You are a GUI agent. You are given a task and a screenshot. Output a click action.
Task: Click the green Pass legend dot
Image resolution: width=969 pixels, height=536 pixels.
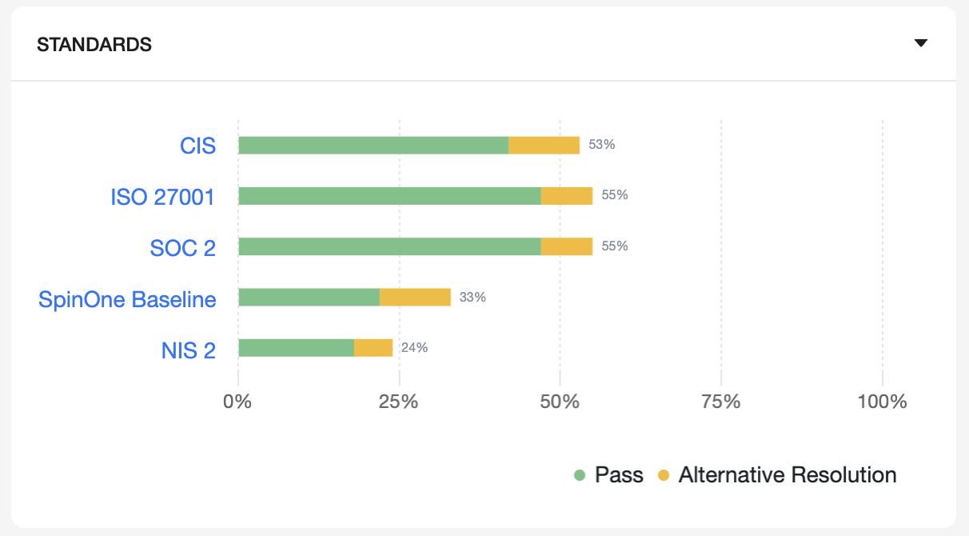tap(580, 476)
